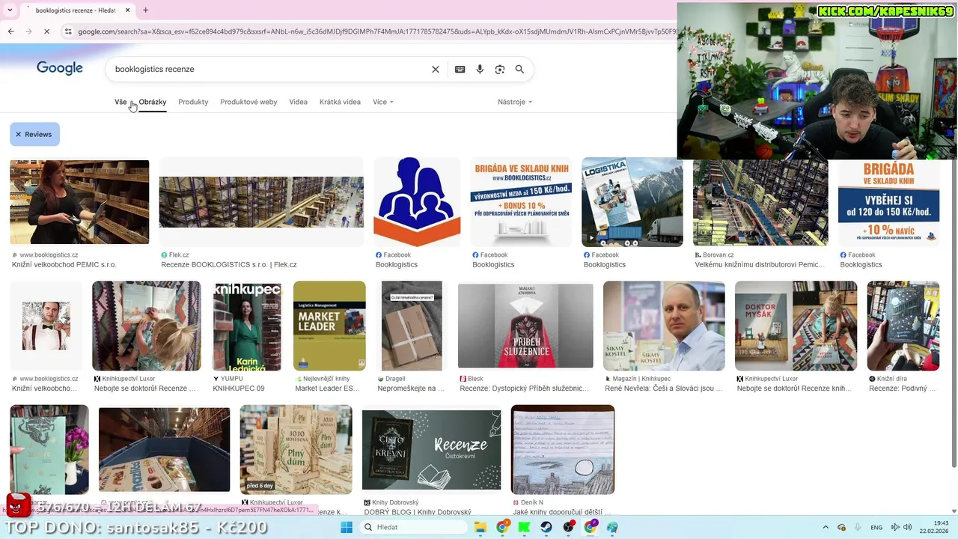Search by image with the camera lens icon
Image resolution: width=958 pixels, height=539 pixels.
(500, 70)
